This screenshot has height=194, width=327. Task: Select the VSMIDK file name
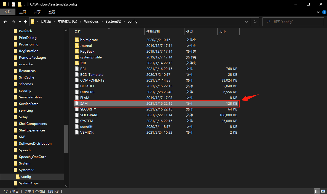coord(87,133)
